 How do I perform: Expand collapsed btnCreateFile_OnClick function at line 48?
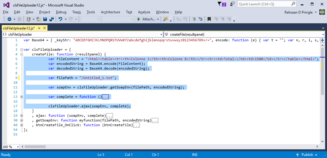click(22, 125)
